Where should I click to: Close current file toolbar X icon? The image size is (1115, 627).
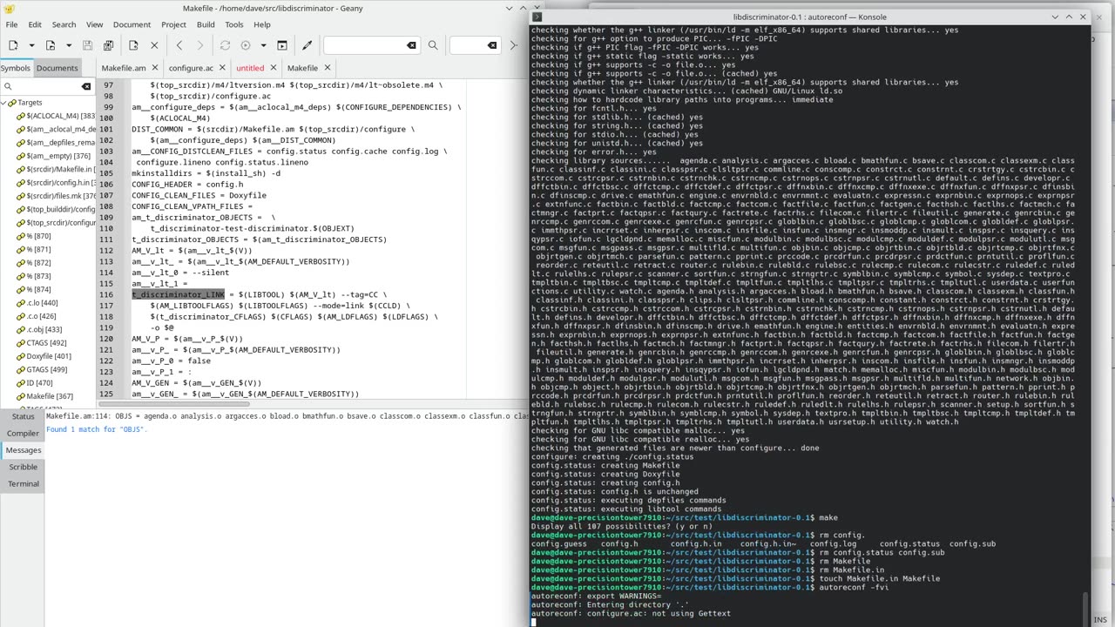pyautogui.click(x=154, y=45)
